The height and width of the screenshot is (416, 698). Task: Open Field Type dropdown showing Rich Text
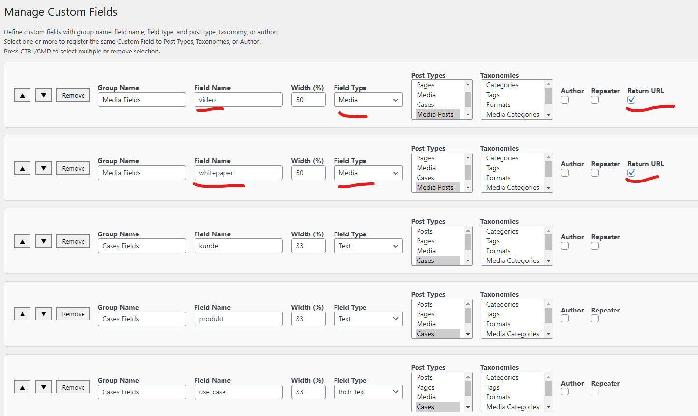pyautogui.click(x=368, y=392)
